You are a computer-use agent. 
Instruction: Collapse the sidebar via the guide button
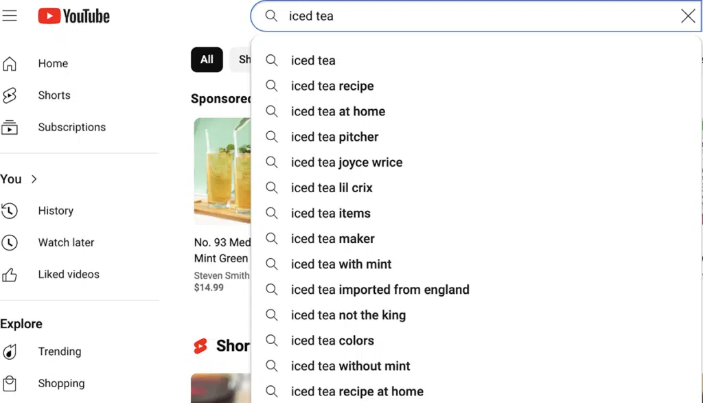[x=10, y=15]
